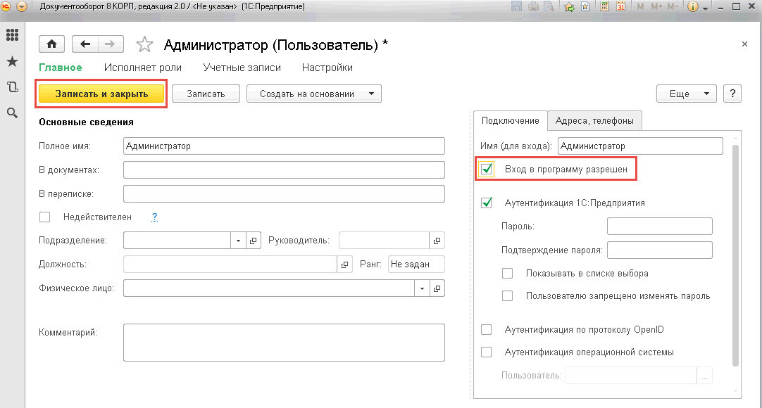Open Руководитель field open-form icon
762x408 pixels.
(437, 241)
